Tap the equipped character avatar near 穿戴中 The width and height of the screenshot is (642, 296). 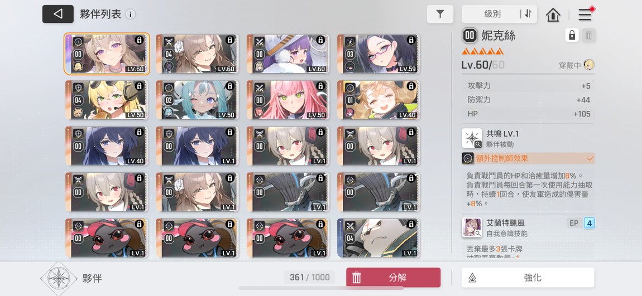(x=589, y=65)
